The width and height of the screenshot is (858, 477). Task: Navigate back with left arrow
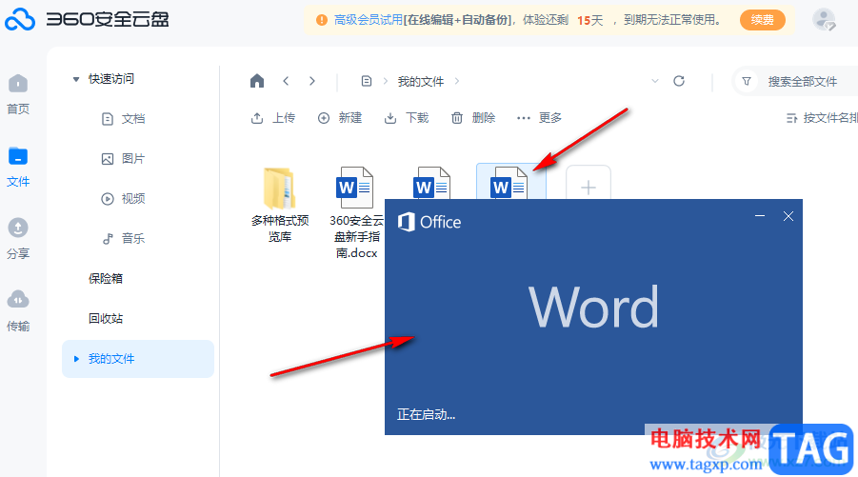pos(286,81)
